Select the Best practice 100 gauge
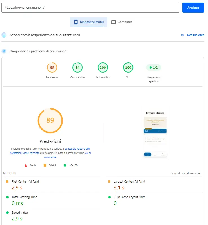The image size is (208, 225). (x=103, y=67)
